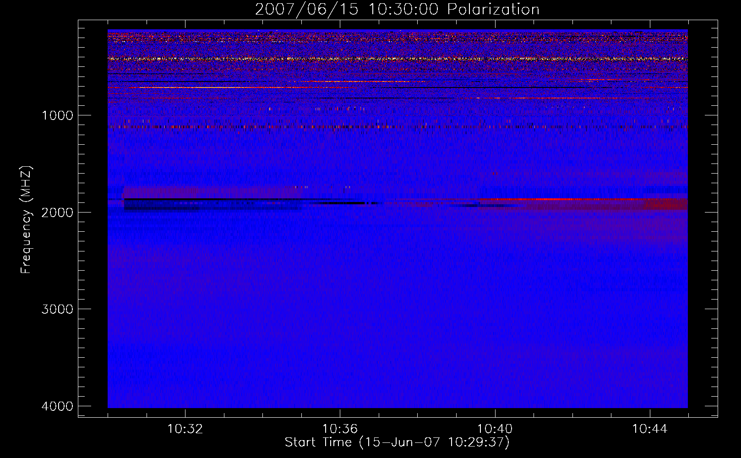This screenshot has width=741, height=458.
Task: Click the 4000 frequency tick label
Action: 57,406
